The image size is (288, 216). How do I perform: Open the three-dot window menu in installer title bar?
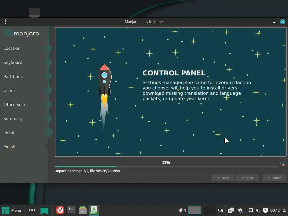[x=5, y=22]
